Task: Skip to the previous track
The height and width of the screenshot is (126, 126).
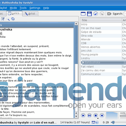Action: click(83, 116)
